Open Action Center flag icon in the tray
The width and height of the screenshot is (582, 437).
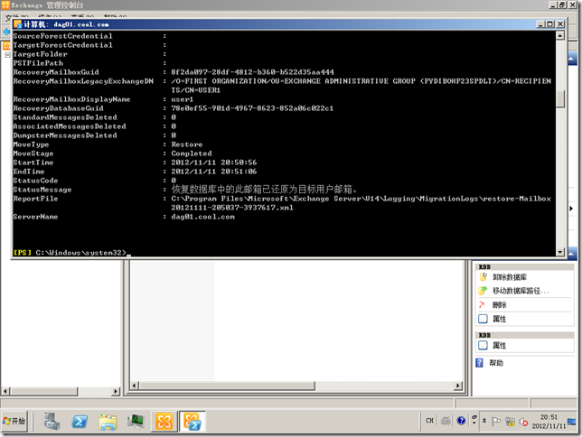496,421
